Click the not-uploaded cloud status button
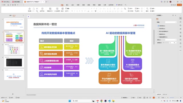This screenshot has width=183, height=103. click(x=173, y=5)
